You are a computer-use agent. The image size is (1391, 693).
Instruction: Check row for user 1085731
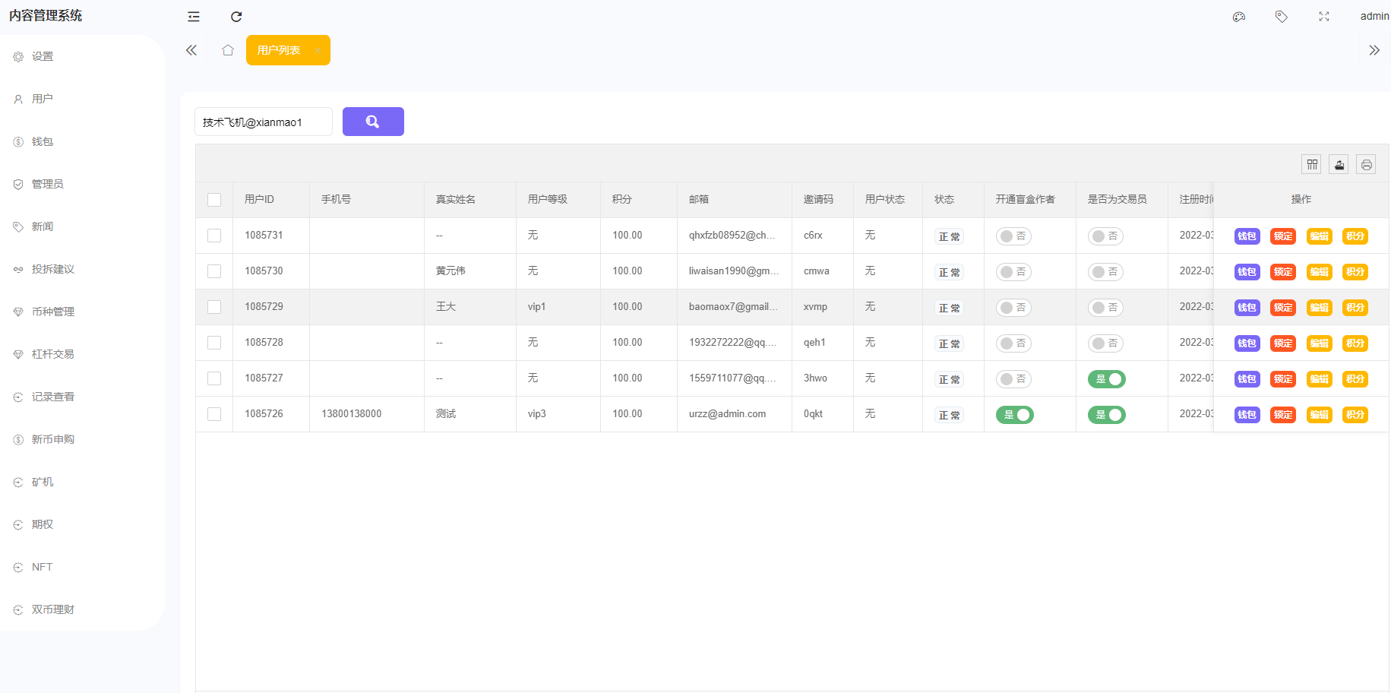pyautogui.click(x=214, y=236)
